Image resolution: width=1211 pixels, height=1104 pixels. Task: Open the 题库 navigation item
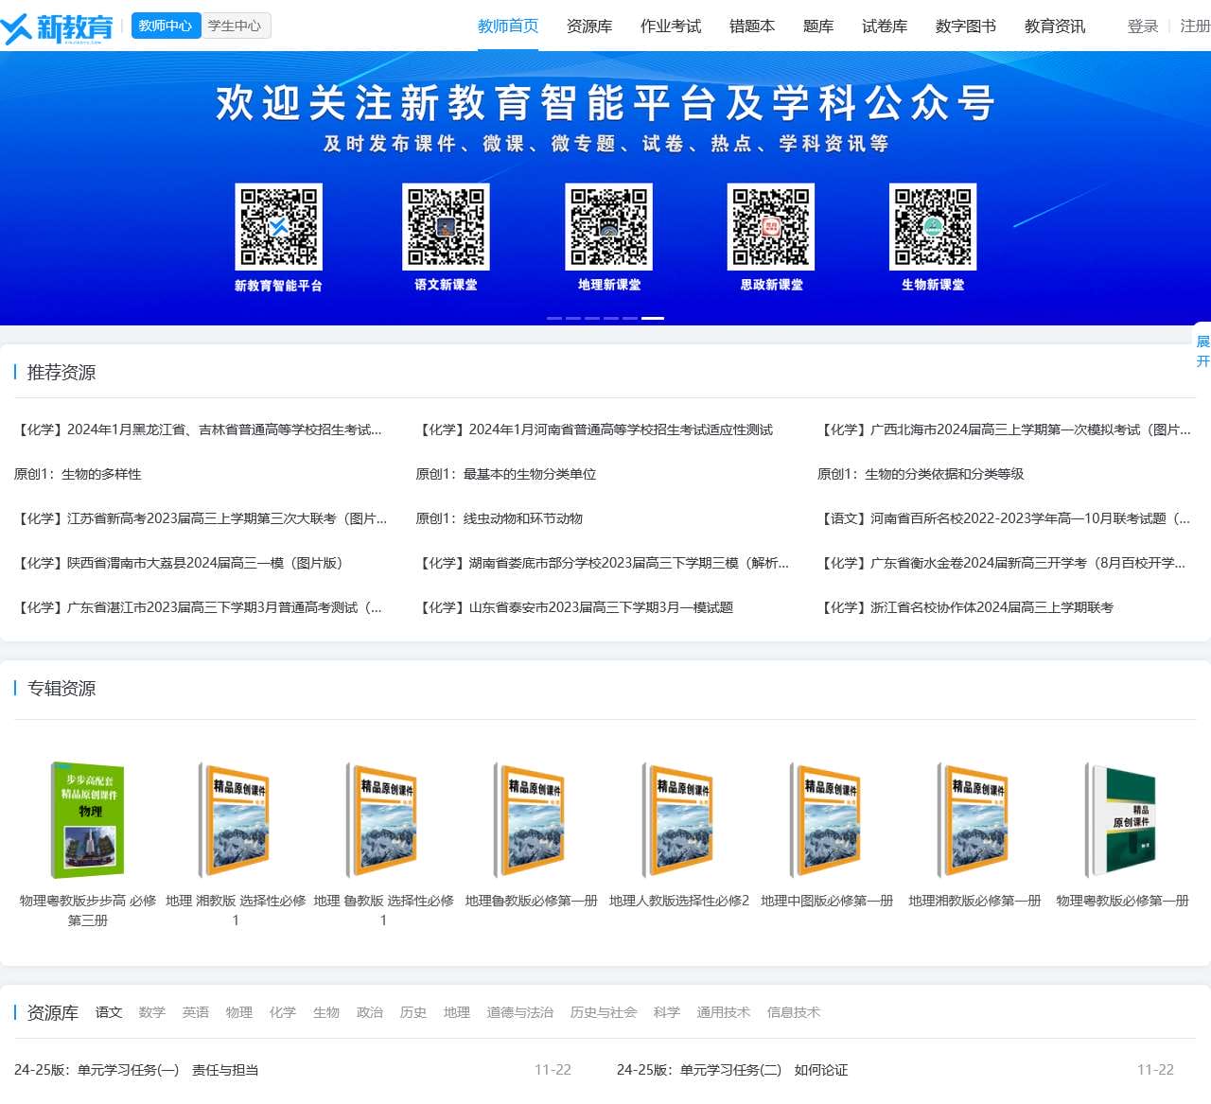coord(818,26)
